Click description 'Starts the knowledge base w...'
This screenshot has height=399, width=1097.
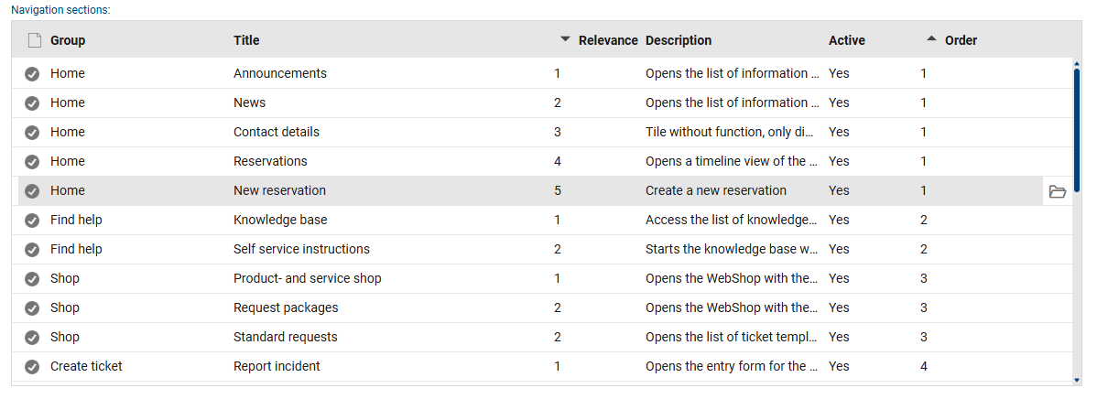click(732, 250)
